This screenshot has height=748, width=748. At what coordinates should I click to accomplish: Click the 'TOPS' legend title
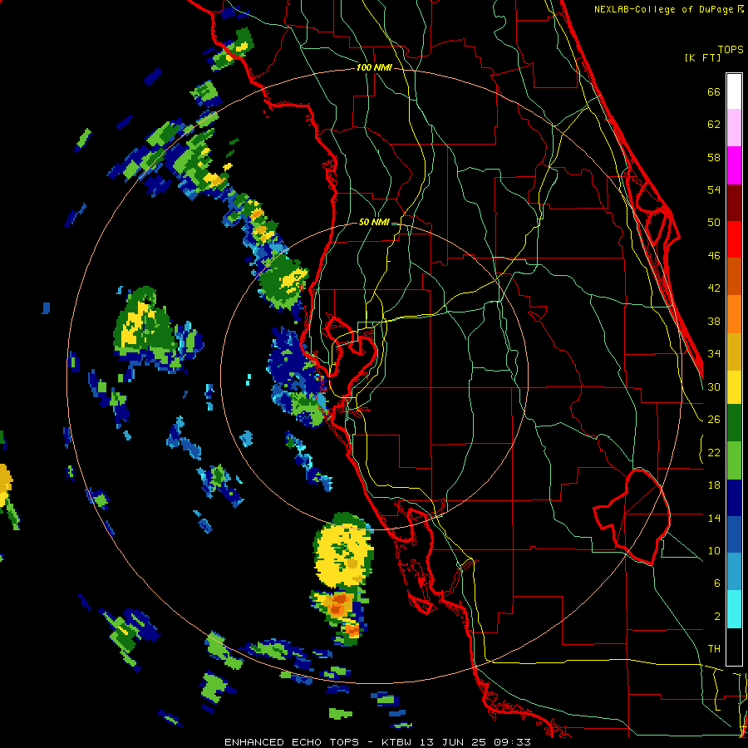click(731, 49)
